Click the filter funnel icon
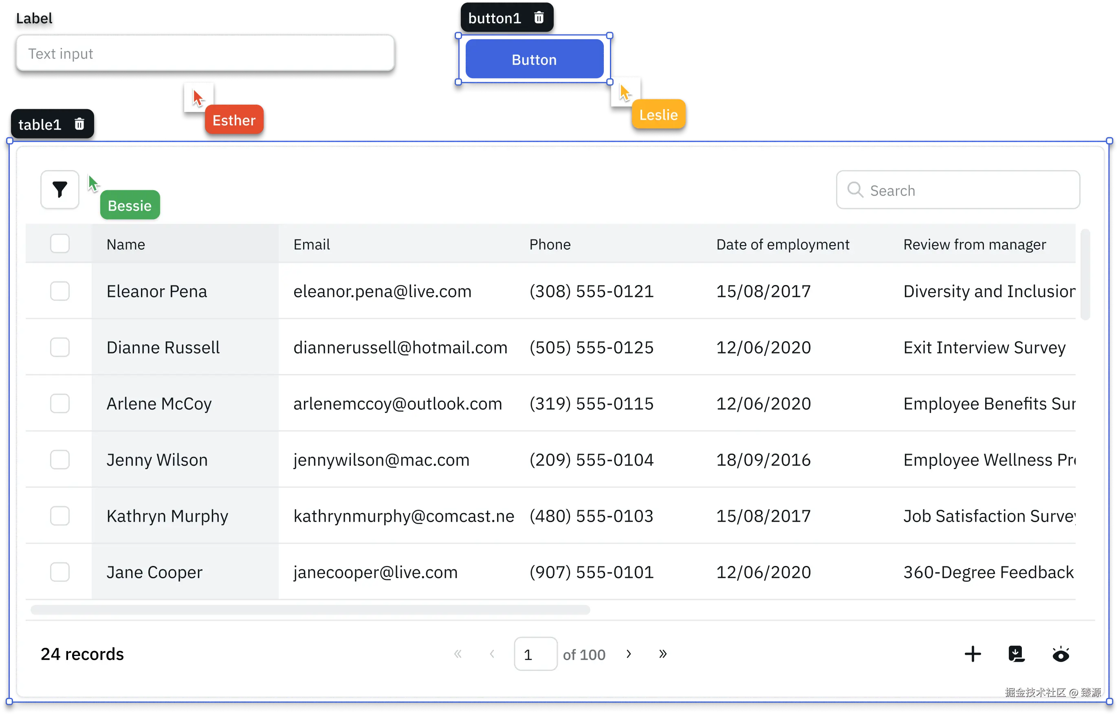The height and width of the screenshot is (715, 1118). pos(59,189)
